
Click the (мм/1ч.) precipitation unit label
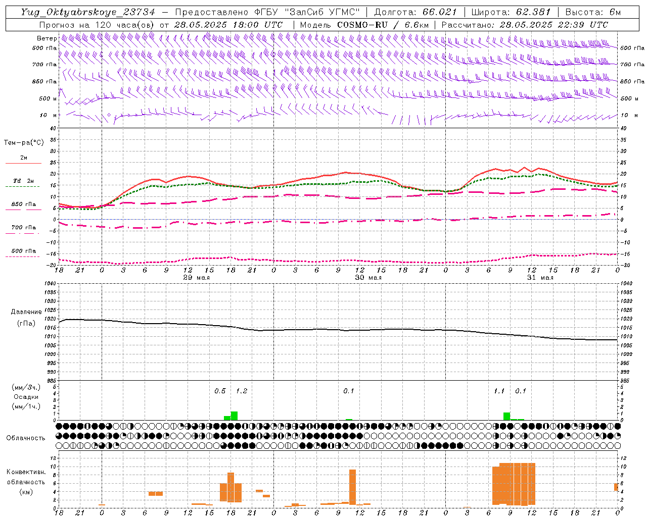coord(26,406)
